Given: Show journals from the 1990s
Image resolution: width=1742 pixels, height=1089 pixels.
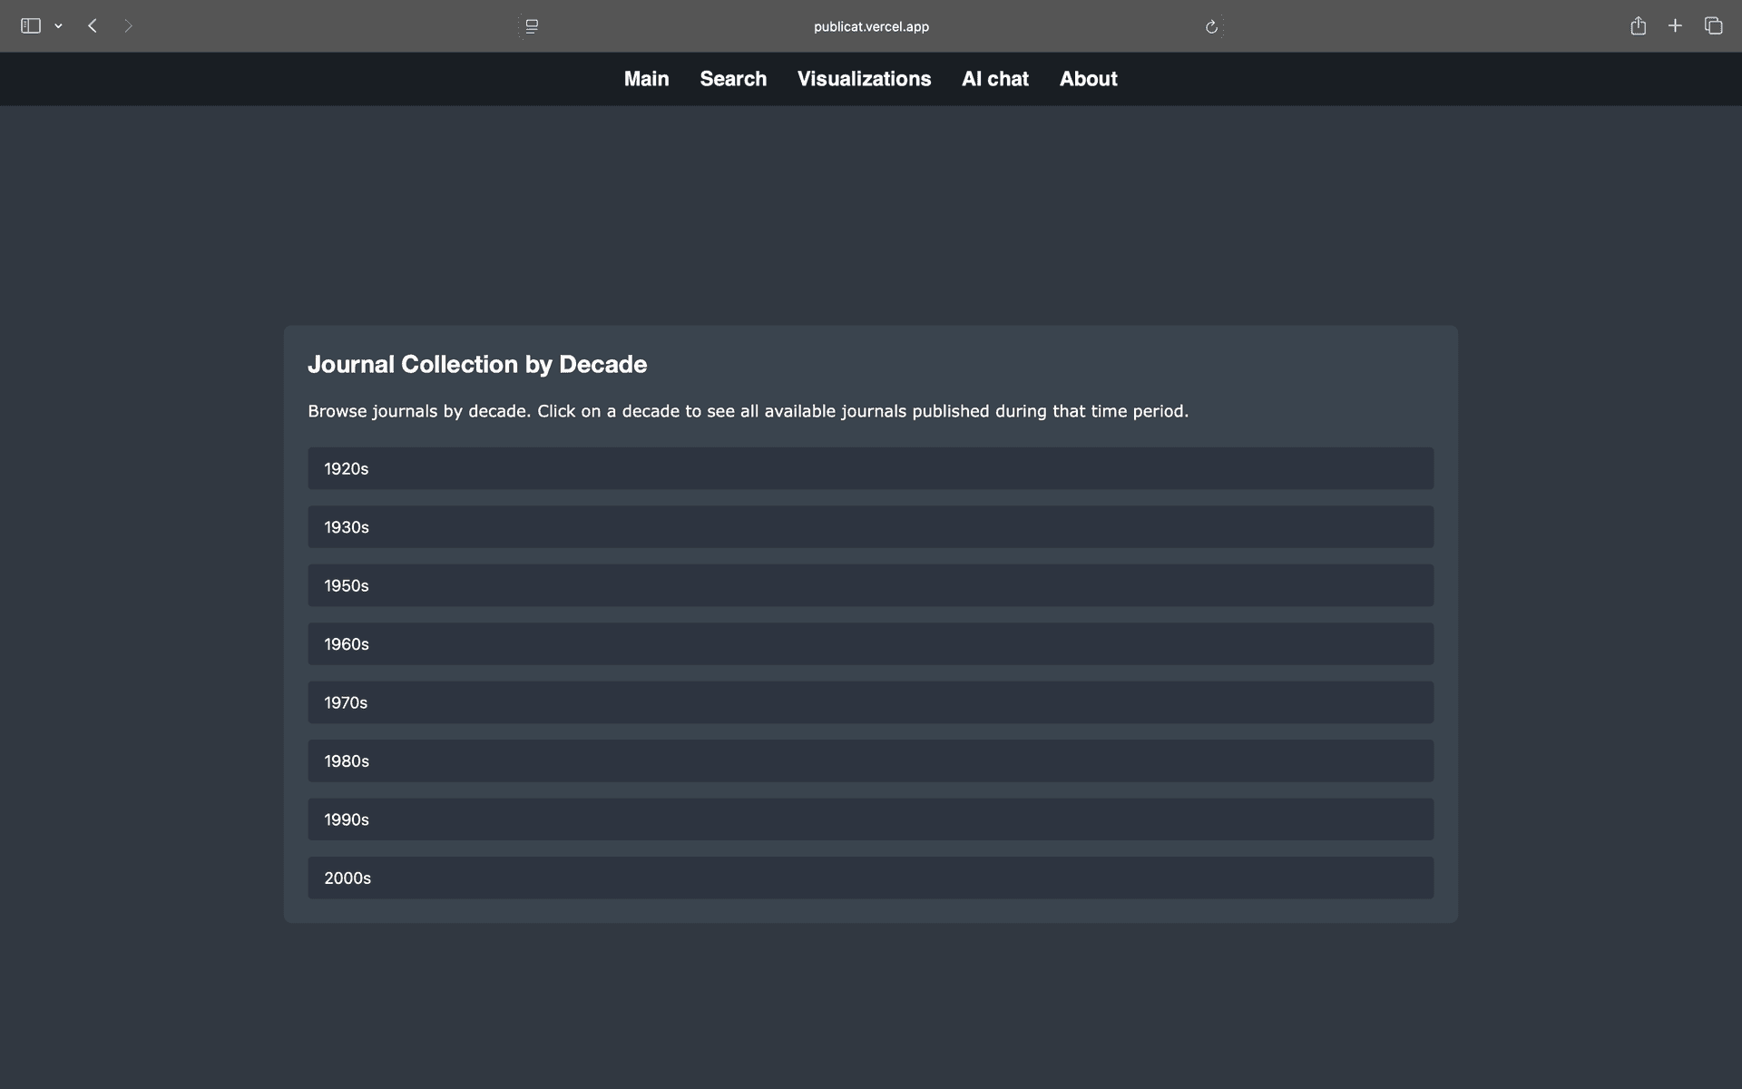Looking at the screenshot, I should (870, 819).
